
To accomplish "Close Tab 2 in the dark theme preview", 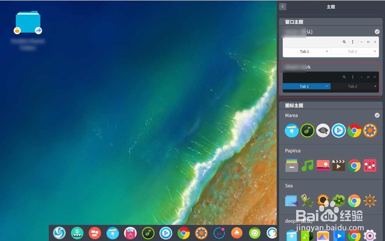I will pos(375,86).
